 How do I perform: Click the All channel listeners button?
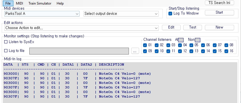pyautogui.click(x=181, y=40)
